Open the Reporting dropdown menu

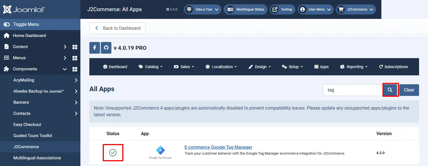click(354, 67)
